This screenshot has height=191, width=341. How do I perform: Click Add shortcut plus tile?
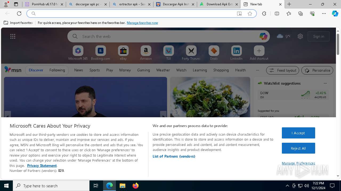pyautogui.click(x=259, y=53)
